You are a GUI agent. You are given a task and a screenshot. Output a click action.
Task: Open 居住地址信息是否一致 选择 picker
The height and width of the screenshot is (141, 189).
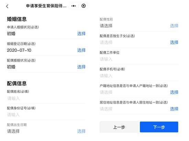pos(174,109)
